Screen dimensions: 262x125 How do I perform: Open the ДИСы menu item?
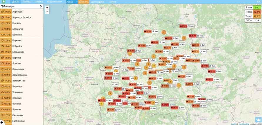pos(16,2)
